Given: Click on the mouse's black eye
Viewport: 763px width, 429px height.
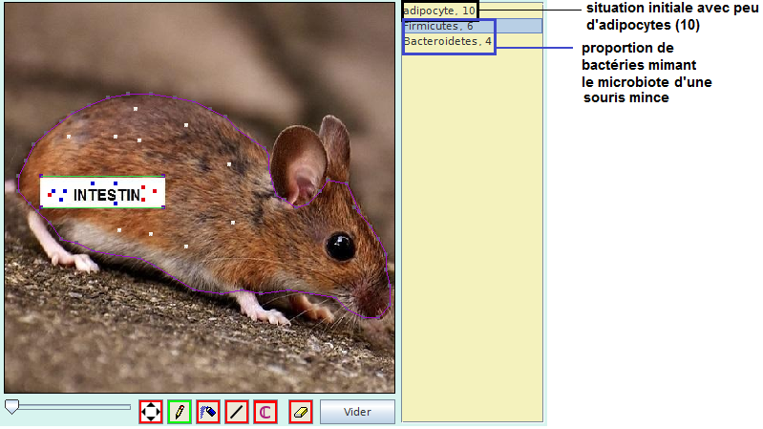Looking at the screenshot, I should pyautogui.click(x=340, y=247).
